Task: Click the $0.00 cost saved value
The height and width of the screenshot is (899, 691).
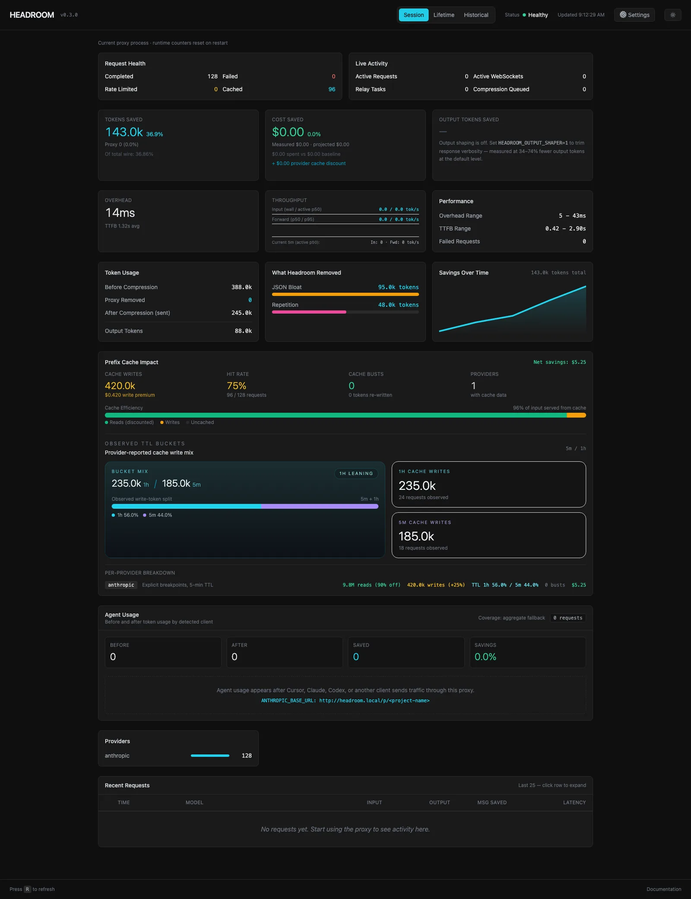Action: (288, 132)
